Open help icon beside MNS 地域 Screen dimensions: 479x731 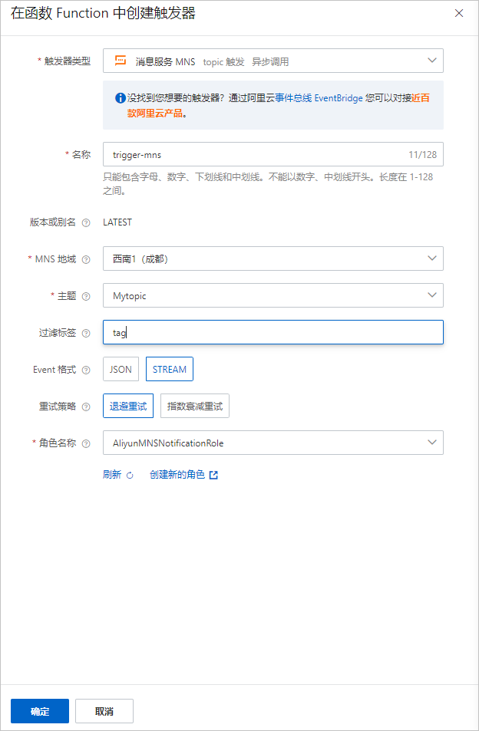point(86,260)
